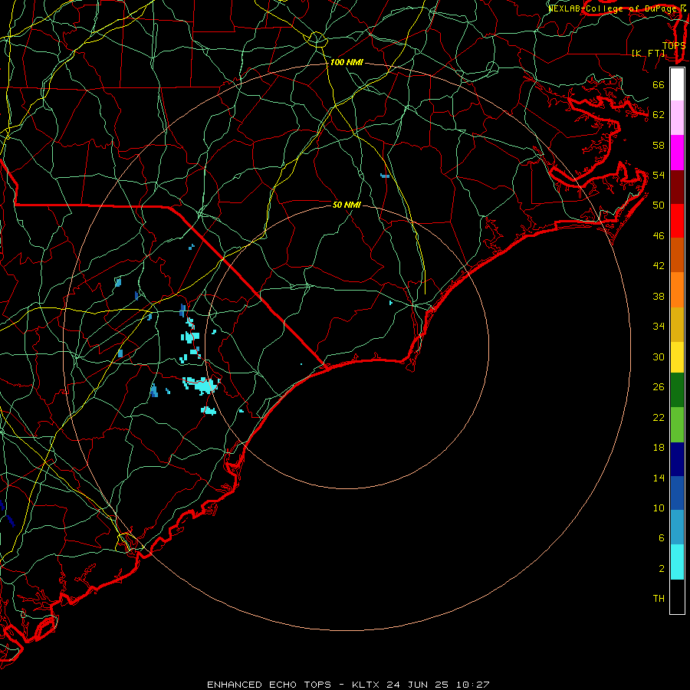Viewport: 690px width, 690px height.
Task: Click the legend value "66"
Action: pyautogui.click(x=659, y=84)
